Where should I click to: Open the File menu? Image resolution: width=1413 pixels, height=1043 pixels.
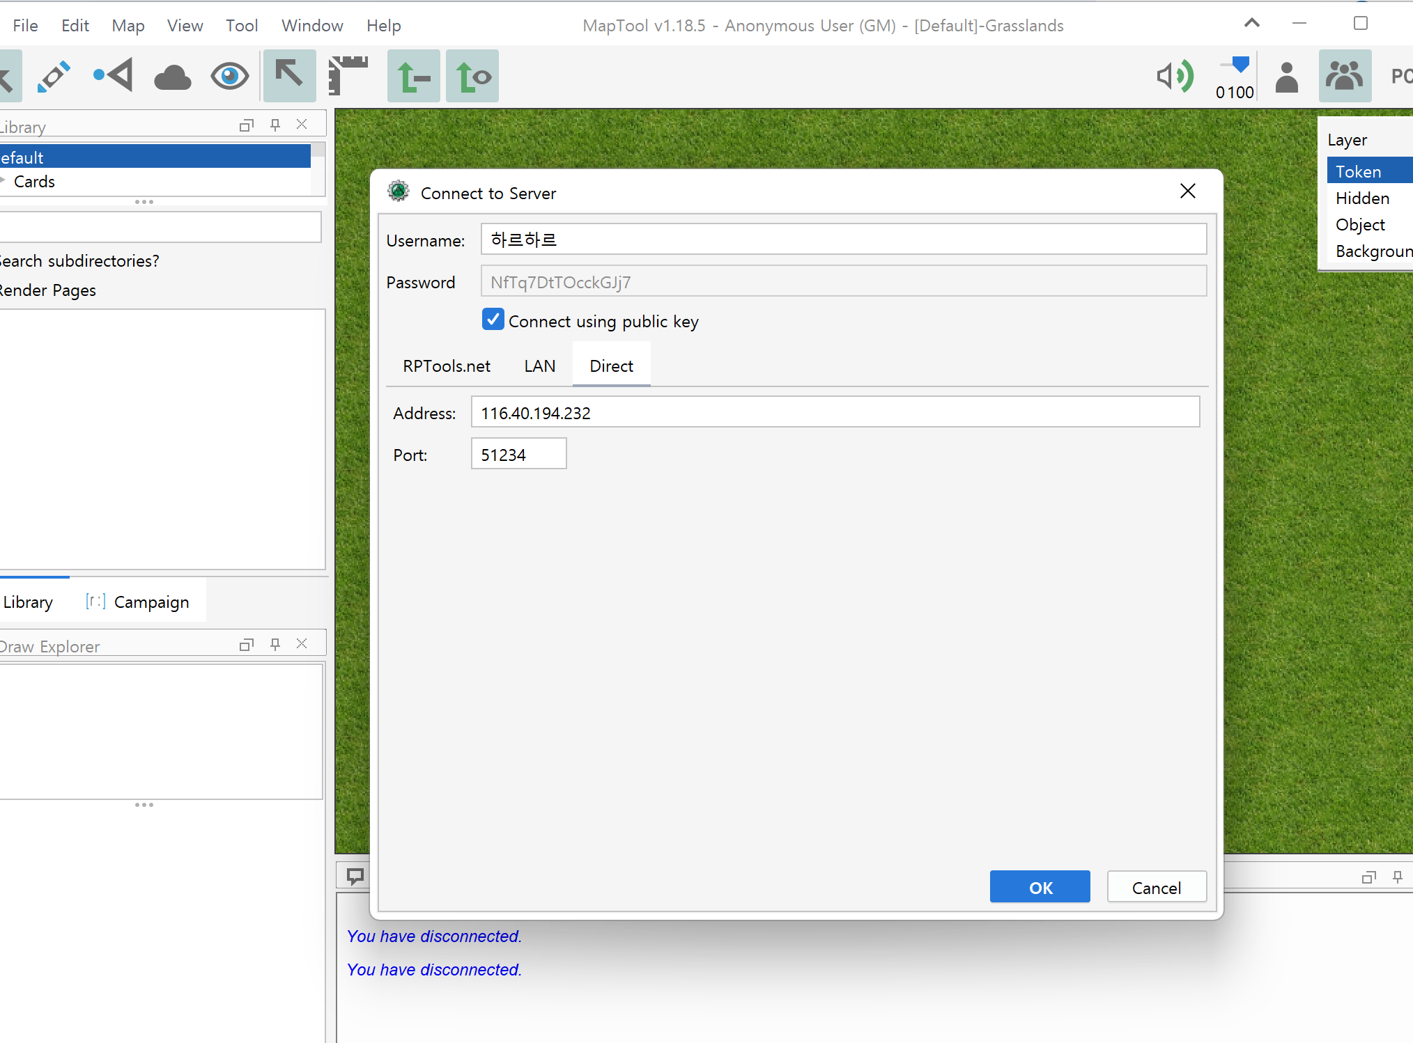26,26
